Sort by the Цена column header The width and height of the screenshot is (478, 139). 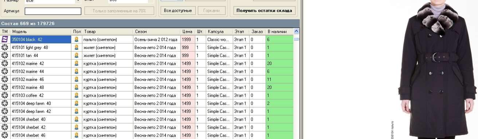point(187,32)
